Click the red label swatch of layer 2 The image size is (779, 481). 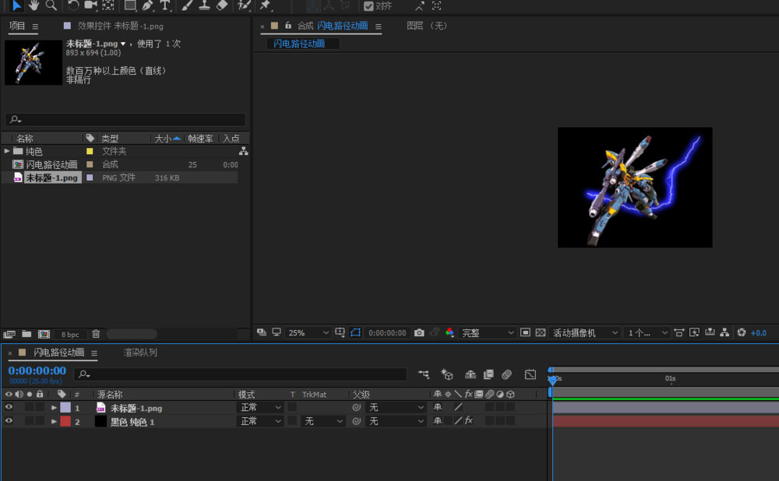[x=65, y=421]
